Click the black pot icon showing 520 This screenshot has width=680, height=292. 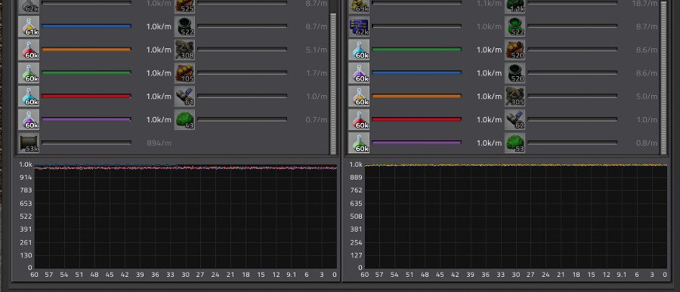(x=515, y=73)
